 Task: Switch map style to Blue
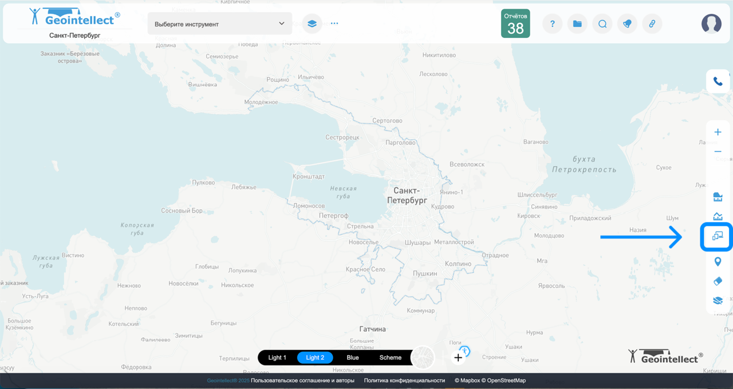click(353, 357)
